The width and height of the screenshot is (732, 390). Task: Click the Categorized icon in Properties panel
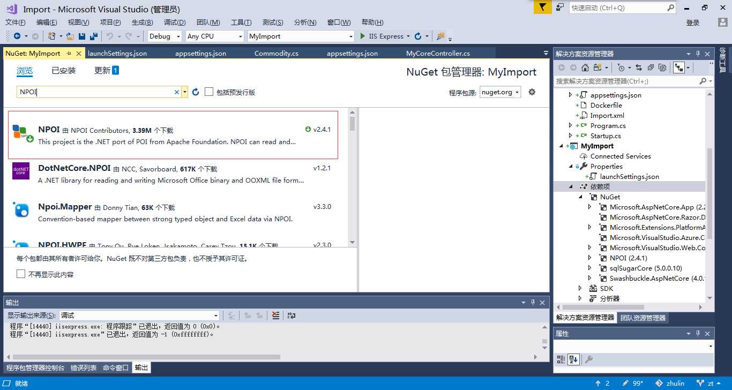pos(561,359)
